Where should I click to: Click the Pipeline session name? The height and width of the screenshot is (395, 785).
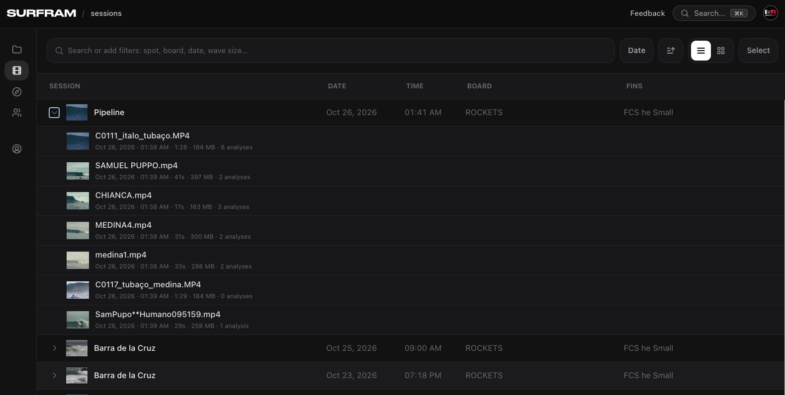pyautogui.click(x=109, y=113)
